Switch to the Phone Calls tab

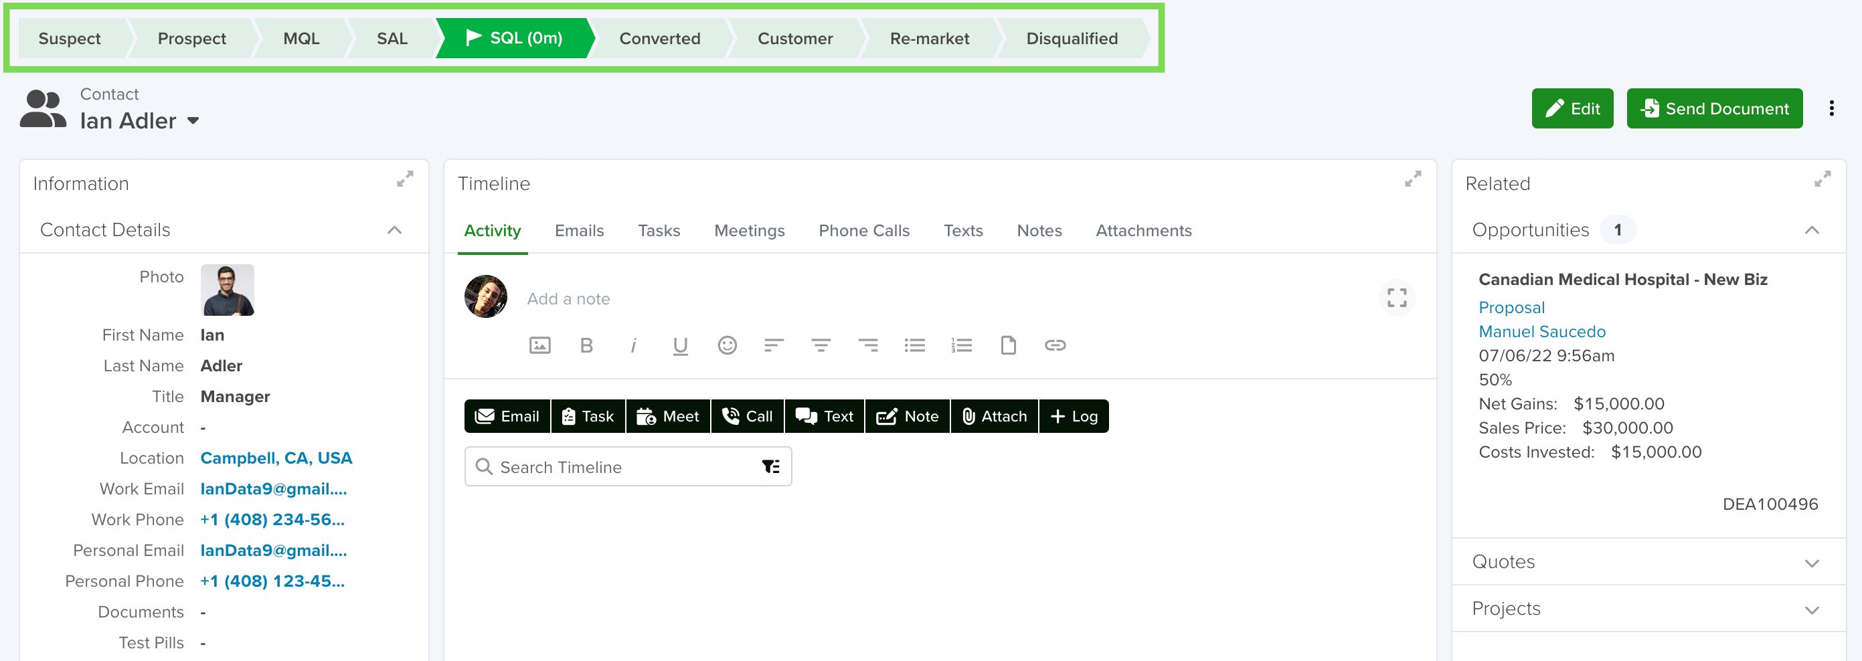[864, 230]
